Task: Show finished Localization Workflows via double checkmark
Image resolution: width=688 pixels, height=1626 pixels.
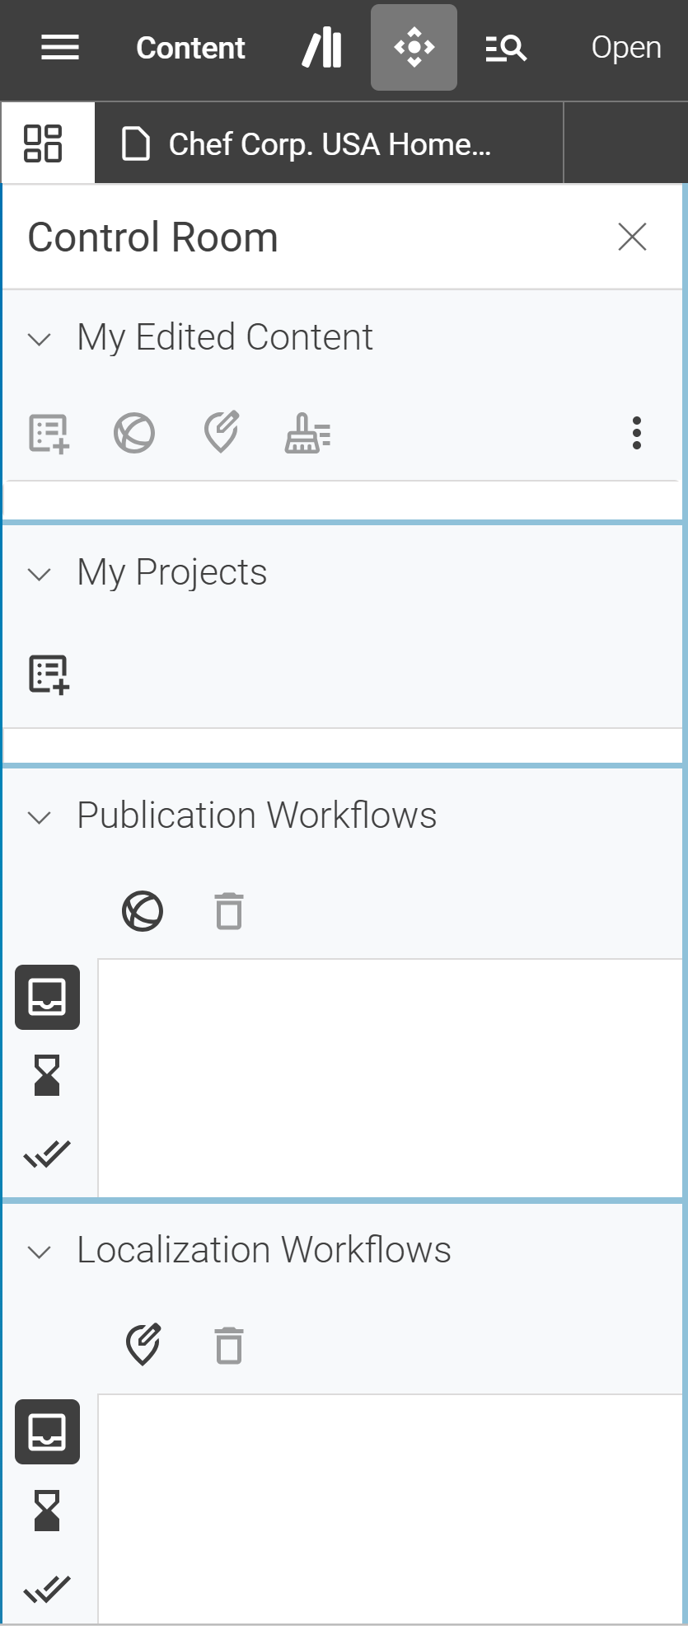Action: click(47, 1588)
